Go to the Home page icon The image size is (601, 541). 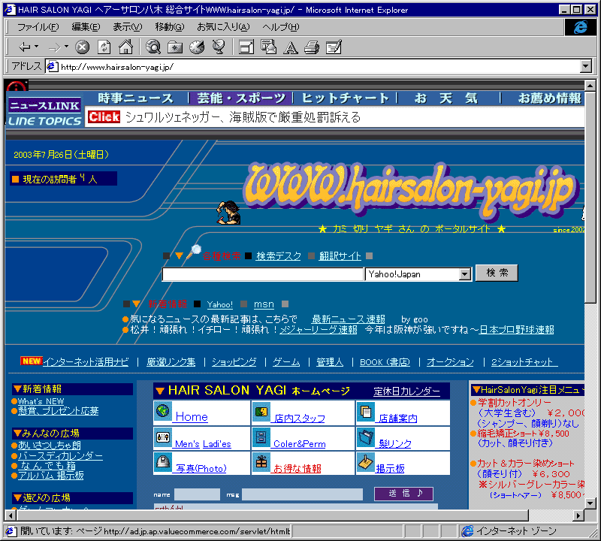click(x=125, y=47)
